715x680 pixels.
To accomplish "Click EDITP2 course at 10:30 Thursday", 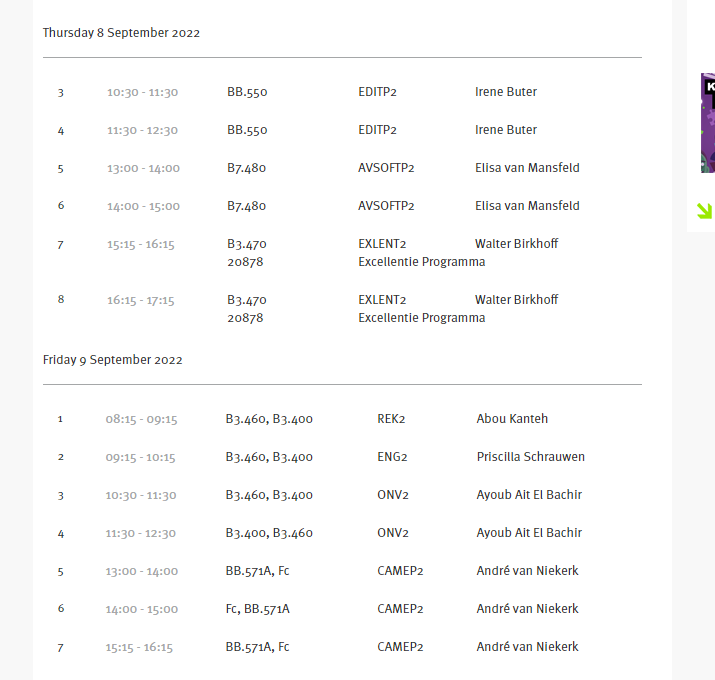I will (x=377, y=92).
